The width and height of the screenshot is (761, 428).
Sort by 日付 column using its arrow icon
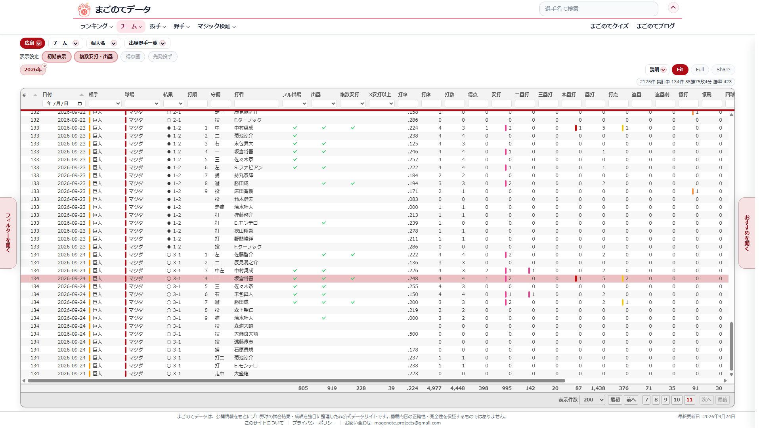pos(82,95)
